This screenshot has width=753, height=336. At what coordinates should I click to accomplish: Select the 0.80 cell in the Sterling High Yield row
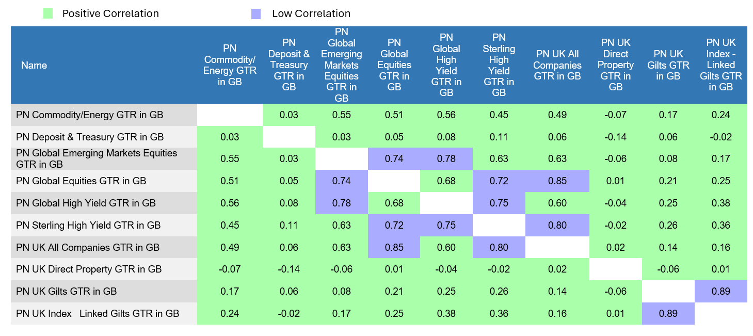557,226
